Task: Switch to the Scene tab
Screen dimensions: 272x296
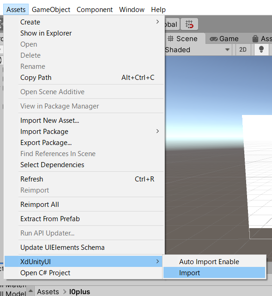Action: (185, 39)
